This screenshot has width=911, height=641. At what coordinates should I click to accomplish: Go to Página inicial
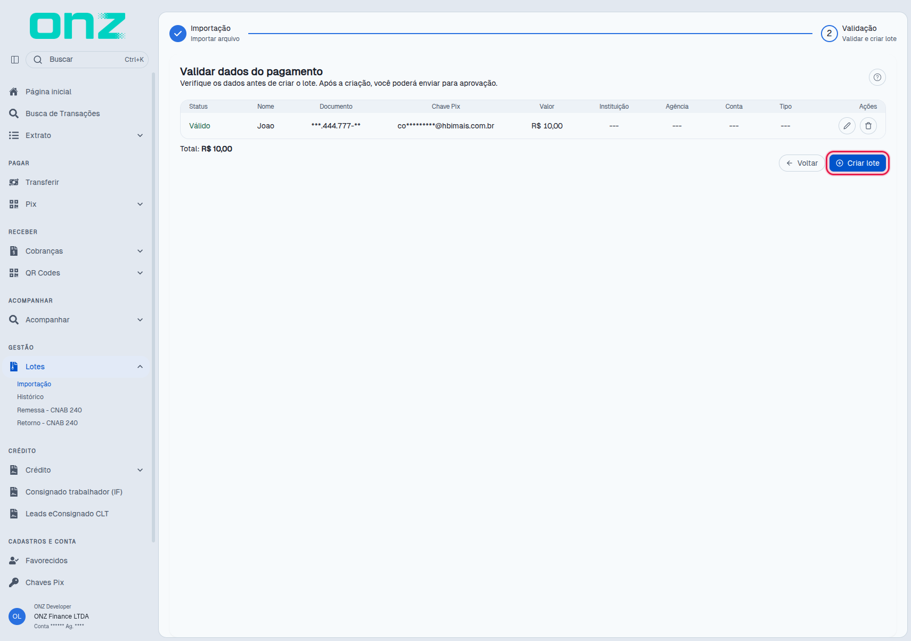click(48, 92)
